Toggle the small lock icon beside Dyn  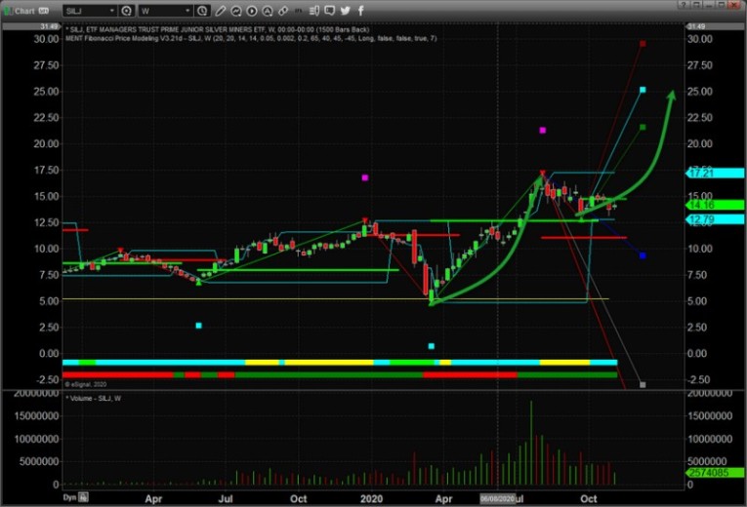pos(82,497)
